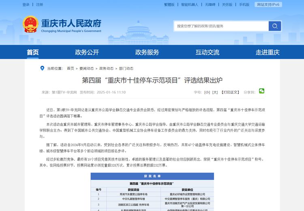This screenshot has width=304, height=211.
Task: Enable 无障碍 accessibility mode
Action: (210, 4)
